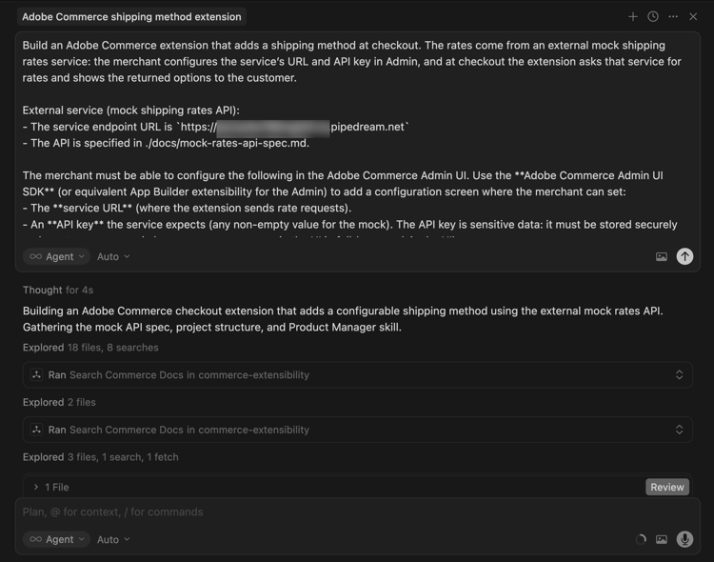The width and height of the screenshot is (714, 562).
Task: Open Auto model dropdown in bottom input
Action: click(113, 539)
